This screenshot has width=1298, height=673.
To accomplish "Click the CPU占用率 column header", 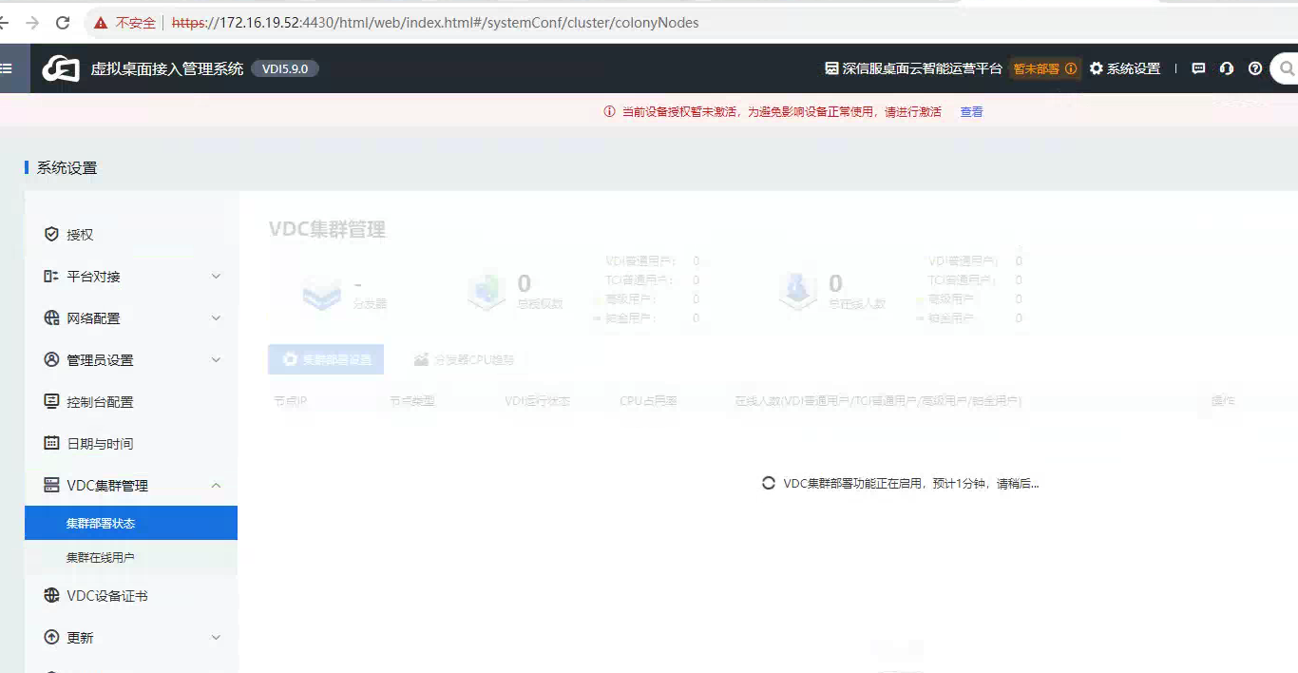I will [x=648, y=401].
